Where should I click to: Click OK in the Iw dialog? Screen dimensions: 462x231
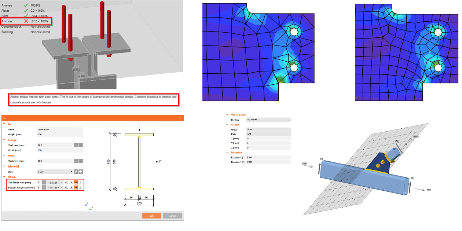(x=152, y=216)
